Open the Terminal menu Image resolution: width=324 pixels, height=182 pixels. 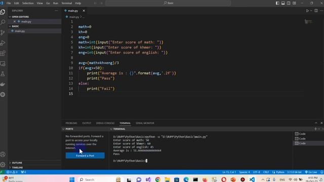click(66, 3)
